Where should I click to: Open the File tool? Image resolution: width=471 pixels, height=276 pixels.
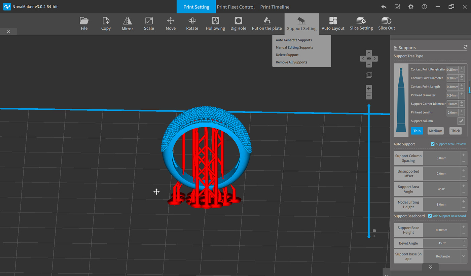pos(84,24)
